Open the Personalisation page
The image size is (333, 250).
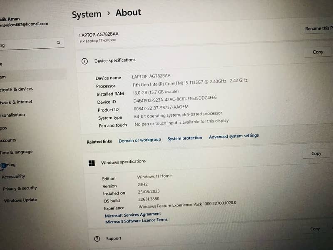click(13, 115)
